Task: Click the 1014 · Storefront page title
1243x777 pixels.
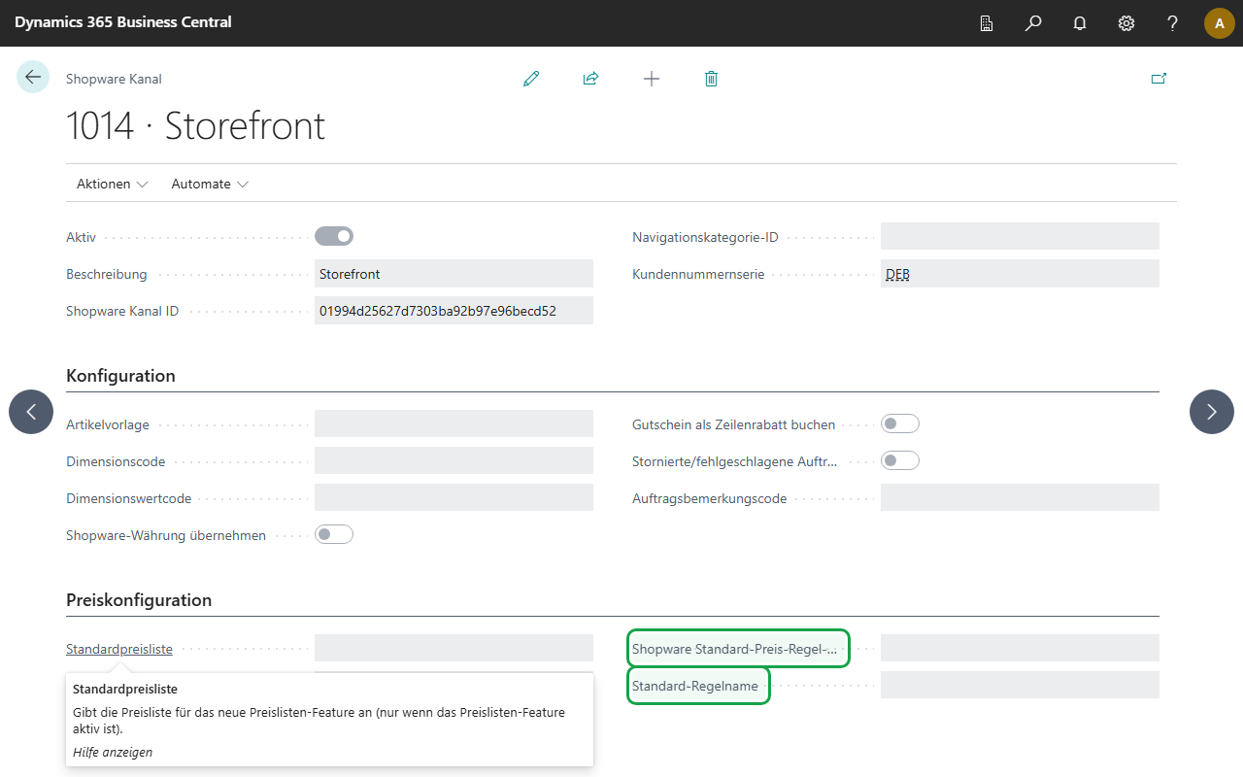Action: [x=195, y=126]
